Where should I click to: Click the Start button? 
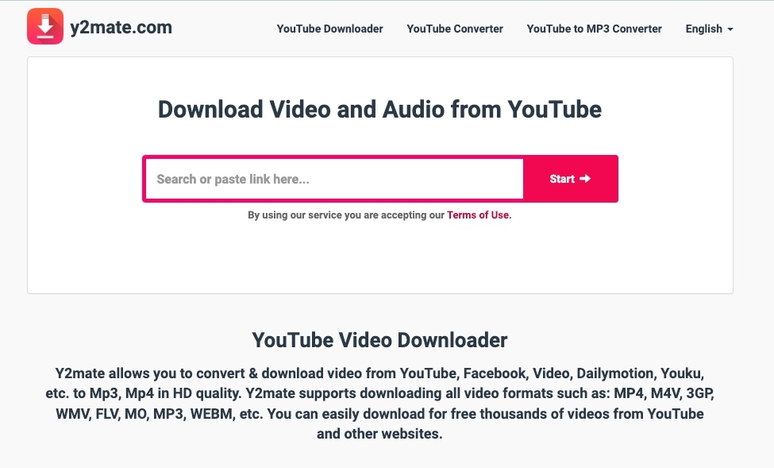click(570, 179)
